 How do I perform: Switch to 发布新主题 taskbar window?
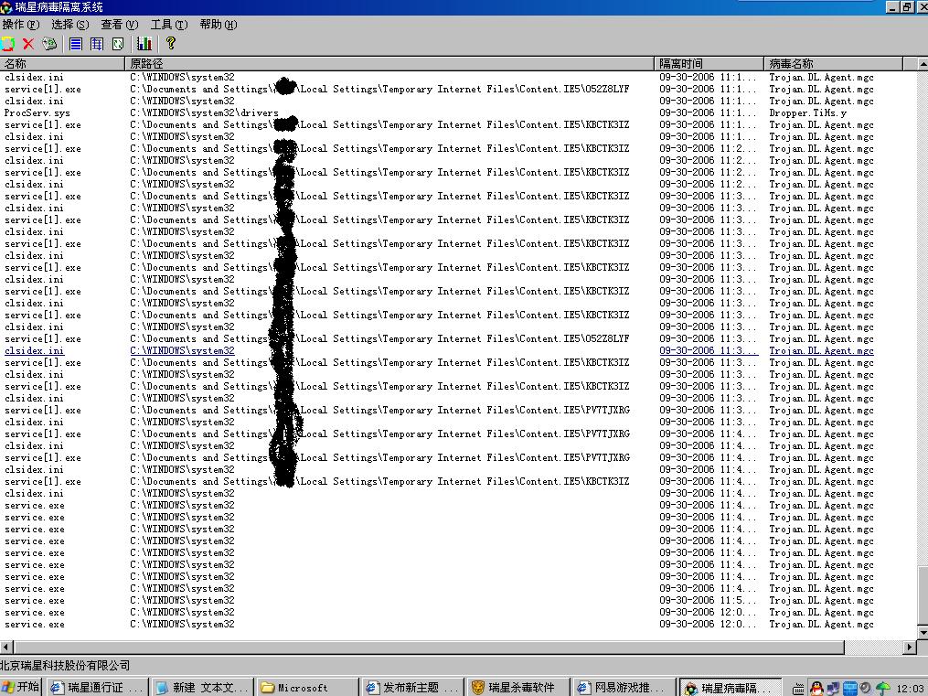[x=412, y=688]
